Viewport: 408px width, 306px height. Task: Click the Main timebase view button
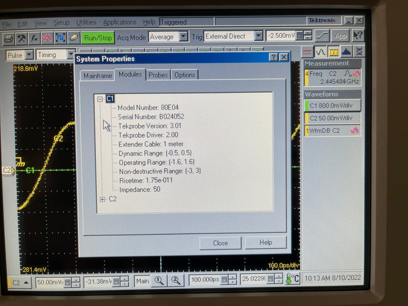(x=142, y=281)
